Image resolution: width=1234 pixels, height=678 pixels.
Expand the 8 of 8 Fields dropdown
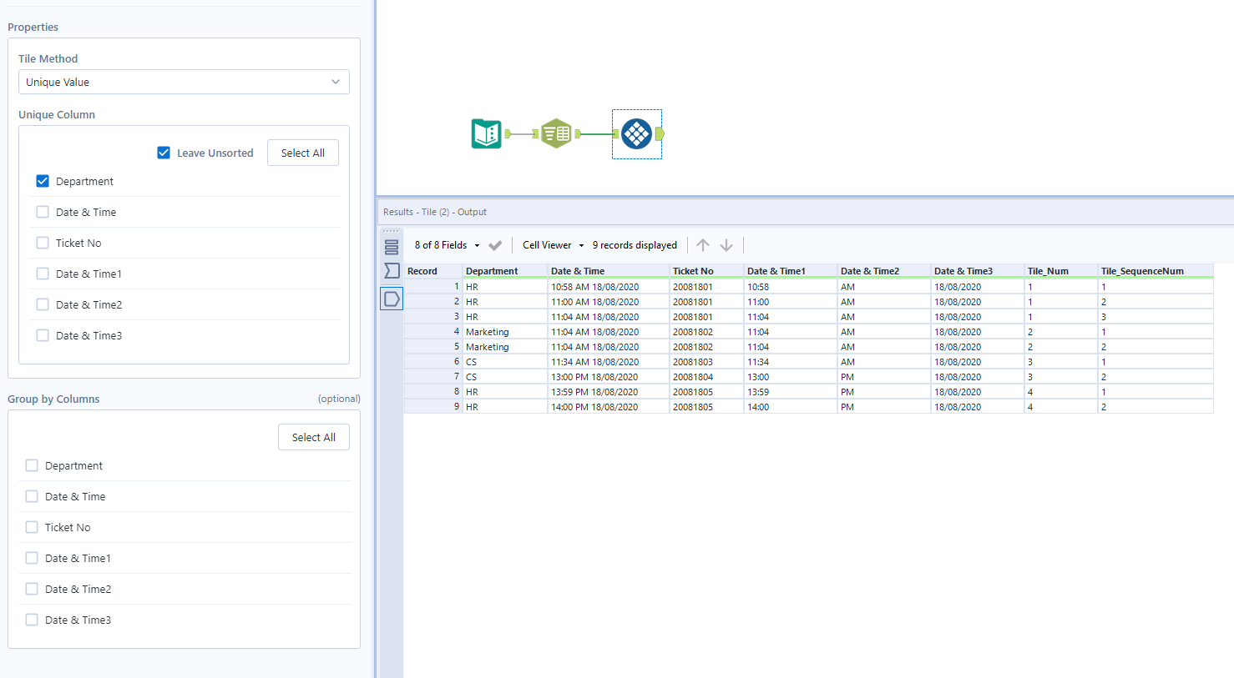[x=449, y=244]
